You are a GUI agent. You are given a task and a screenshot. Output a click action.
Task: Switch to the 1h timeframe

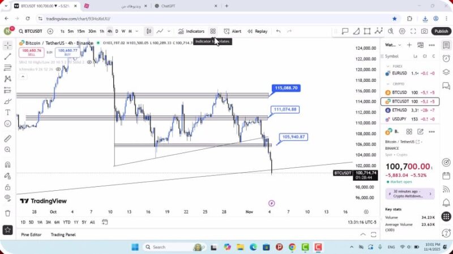tap(102, 32)
